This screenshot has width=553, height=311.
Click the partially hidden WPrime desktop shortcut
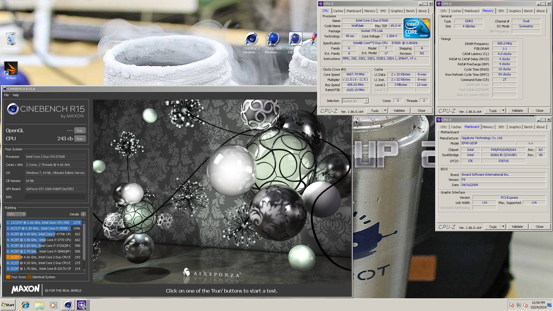(x=314, y=43)
